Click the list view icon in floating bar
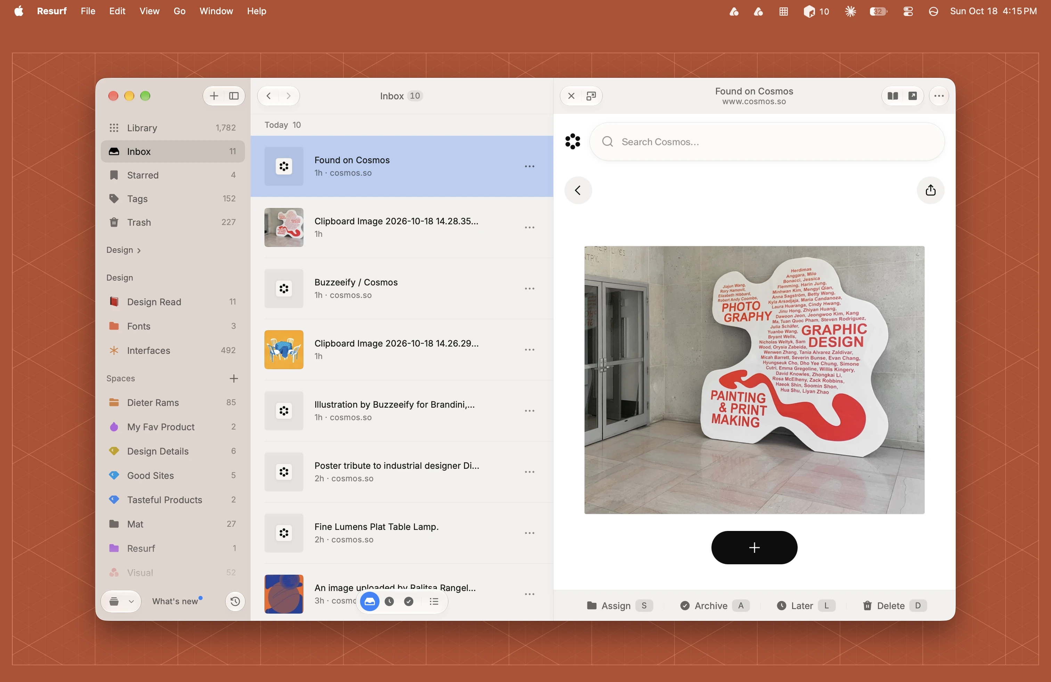The width and height of the screenshot is (1051, 682). coord(434,601)
